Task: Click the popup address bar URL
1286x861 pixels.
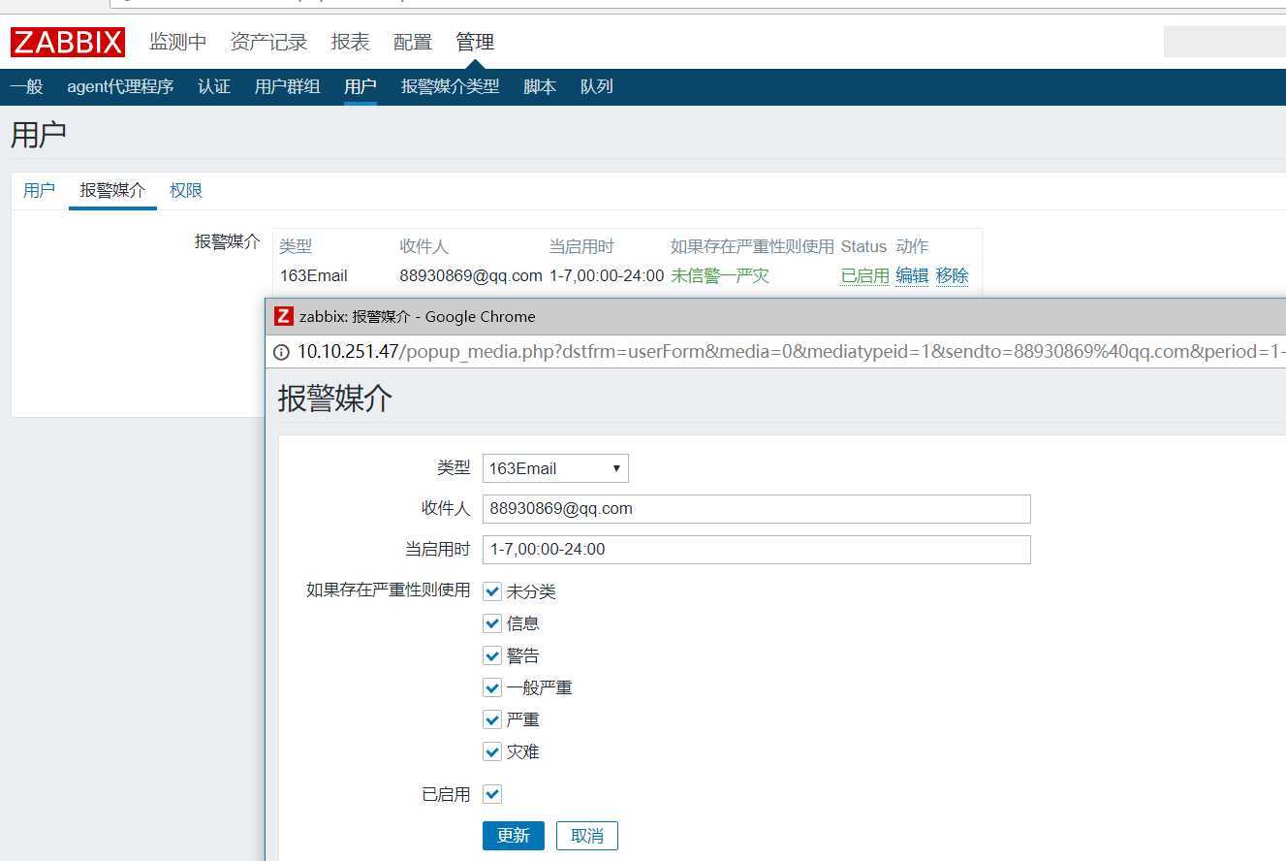Action: click(x=790, y=352)
